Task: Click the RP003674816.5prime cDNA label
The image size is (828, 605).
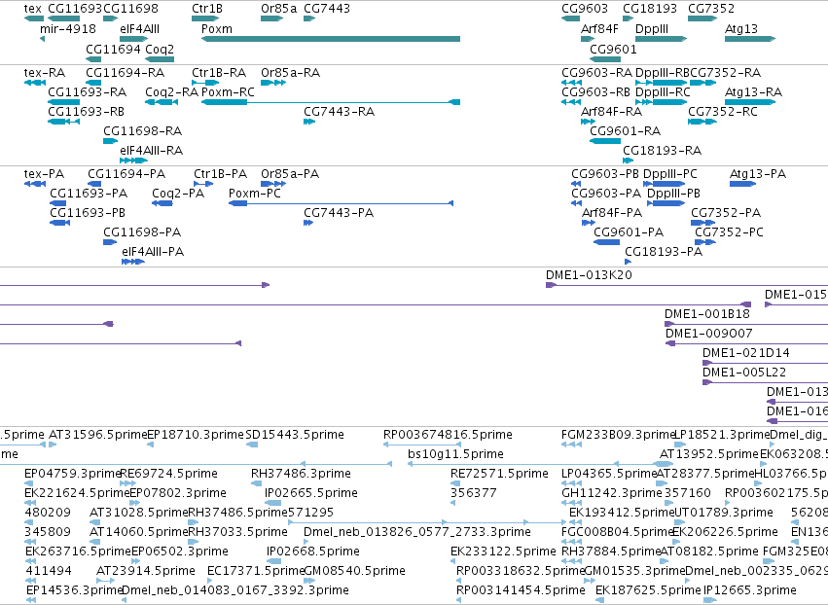Action: 448,435
